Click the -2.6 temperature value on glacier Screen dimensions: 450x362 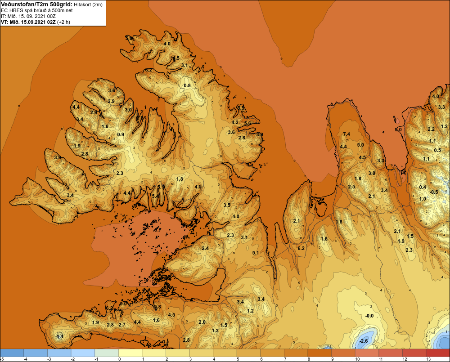click(x=363, y=341)
